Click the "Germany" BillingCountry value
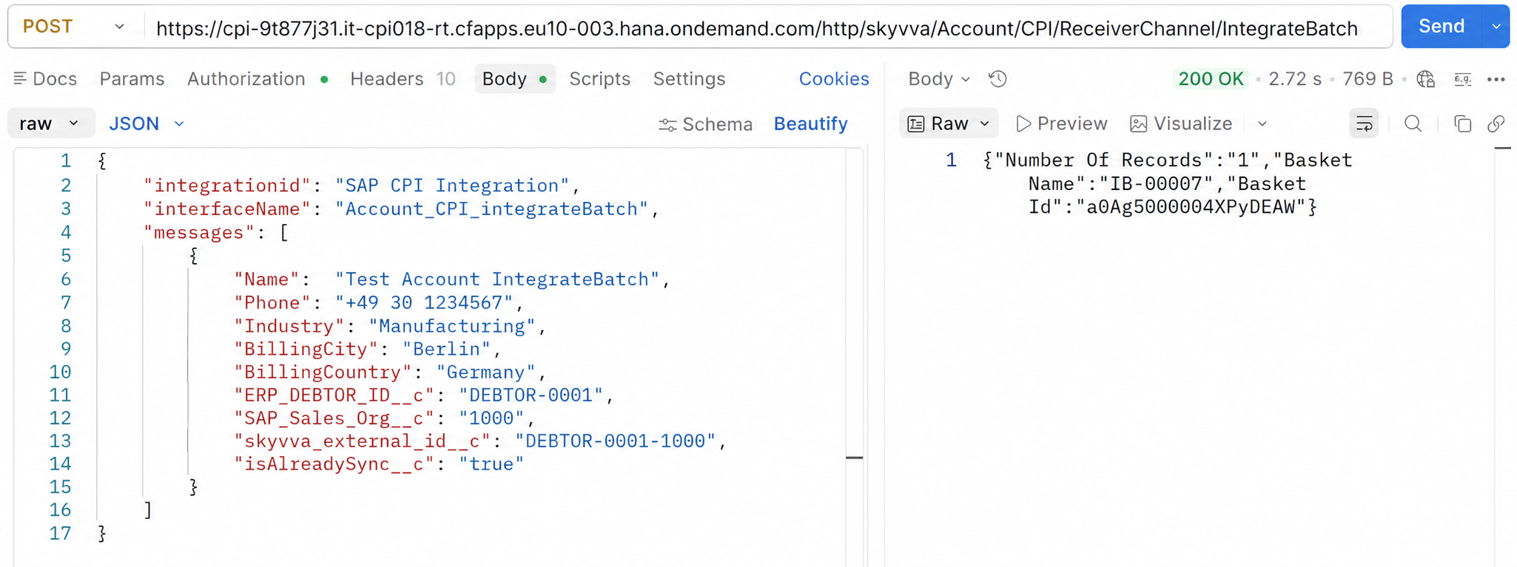Screen dimensions: 1517x567 coord(485,372)
